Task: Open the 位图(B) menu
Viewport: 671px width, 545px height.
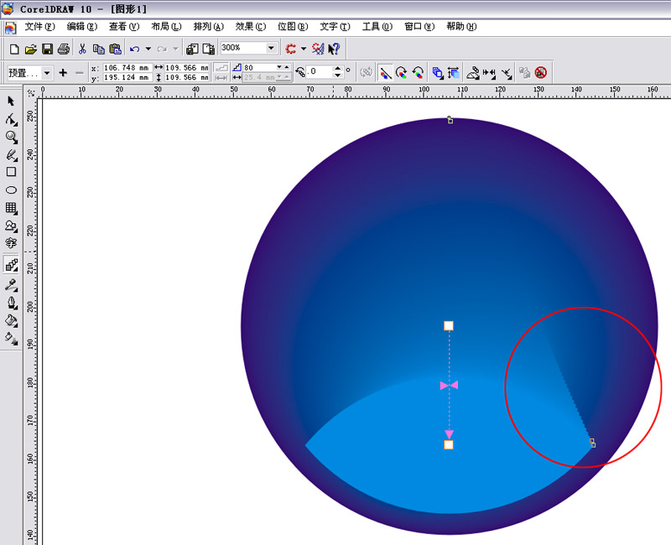Action: tap(293, 27)
